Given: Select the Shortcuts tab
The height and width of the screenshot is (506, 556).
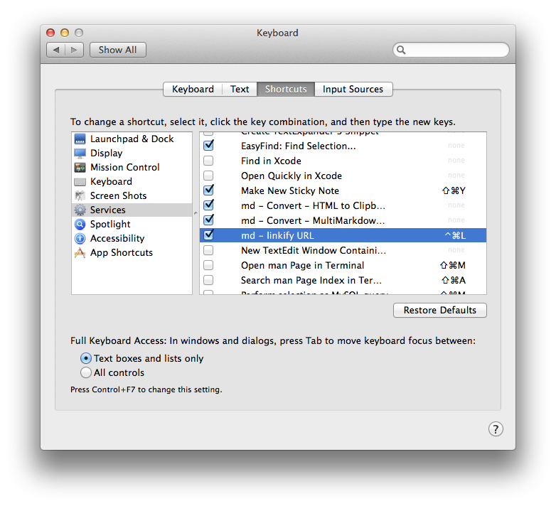Looking at the screenshot, I should [x=286, y=89].
